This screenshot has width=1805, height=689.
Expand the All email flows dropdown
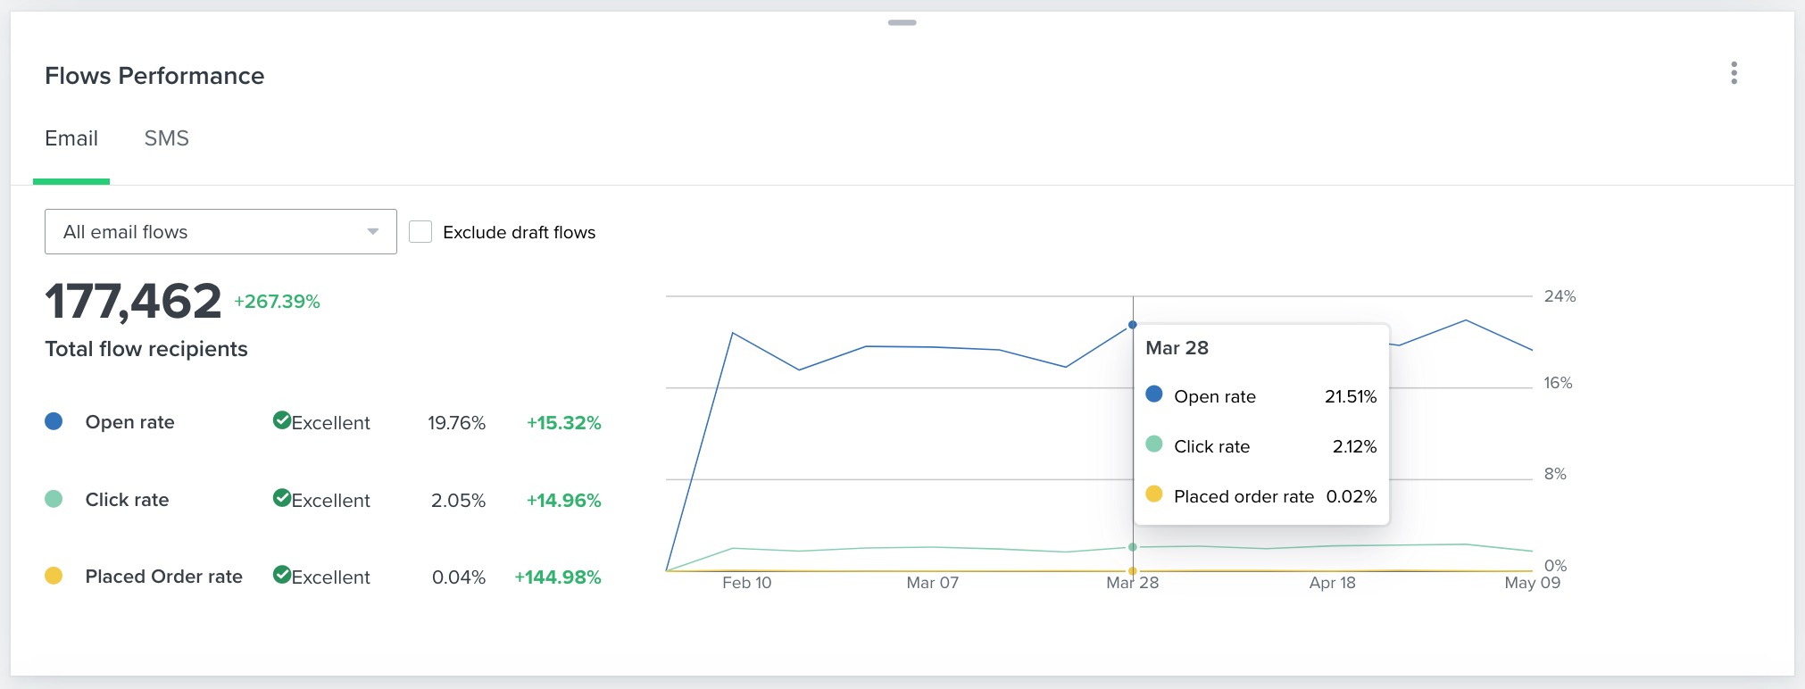(220, 232)
